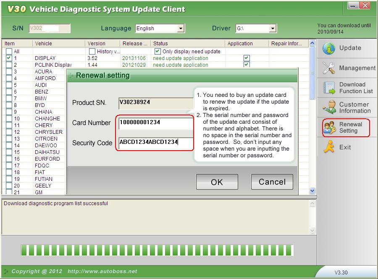Select the BENZ vehicle row

click(42, 92)
